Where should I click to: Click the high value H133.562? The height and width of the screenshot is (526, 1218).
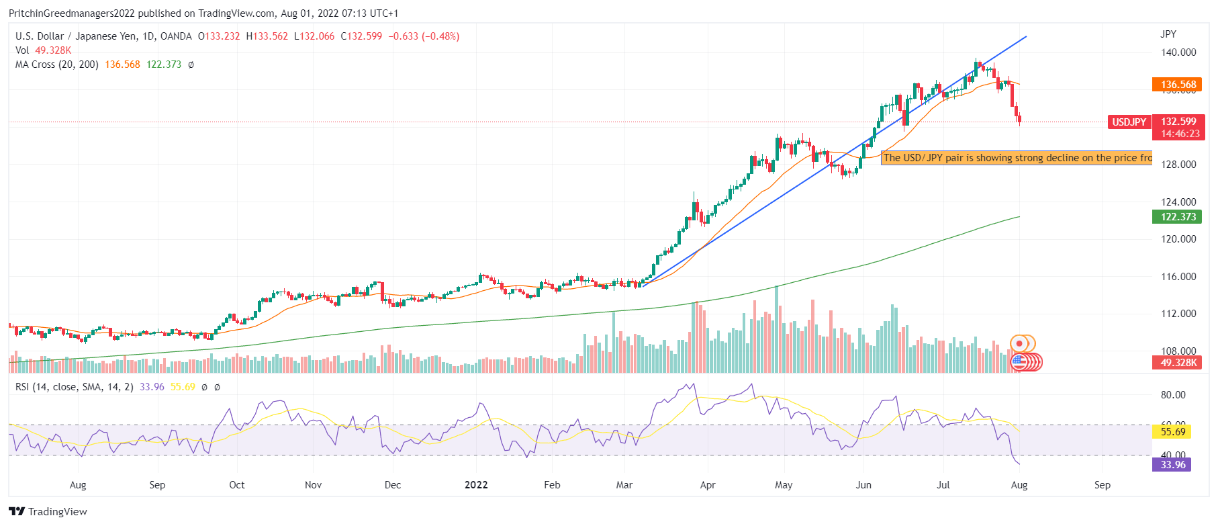pyautogui.click(x=267, y=36)
